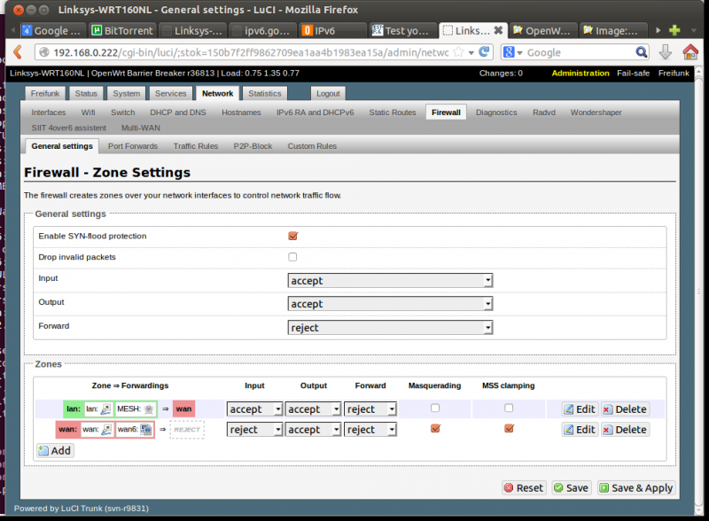
Task: Open the Static Routes section
Action: pos(392,113)
